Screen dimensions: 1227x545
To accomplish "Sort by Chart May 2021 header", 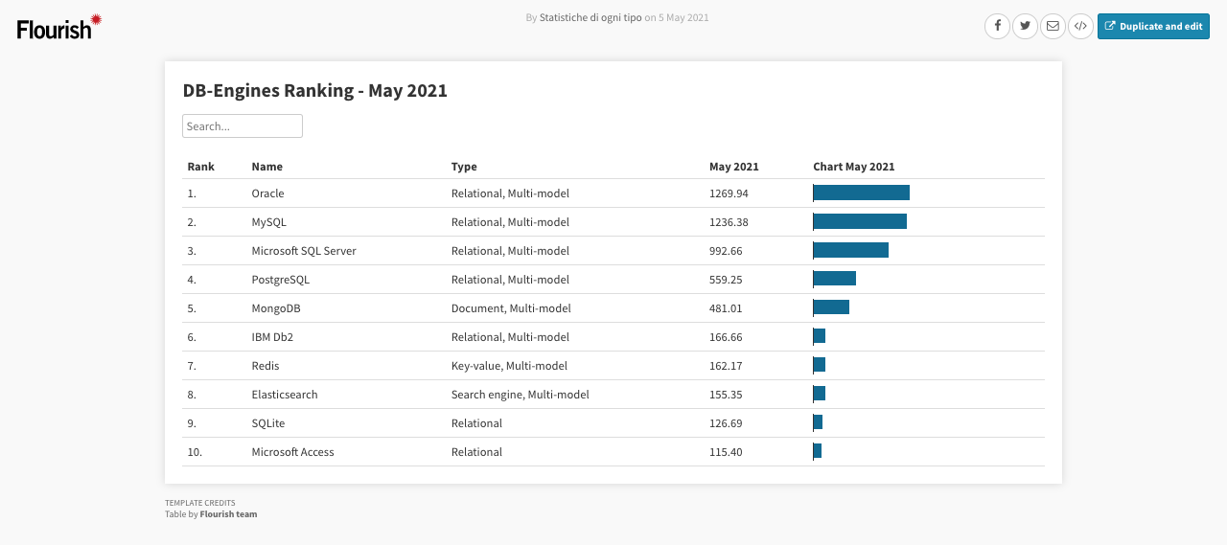I will pyautogui.click(x=854, y=167).
